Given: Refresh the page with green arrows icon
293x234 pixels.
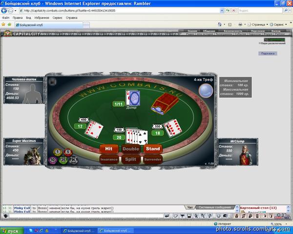Looking at the screenshot, I should pyautogui.click(x=228, y=11).
